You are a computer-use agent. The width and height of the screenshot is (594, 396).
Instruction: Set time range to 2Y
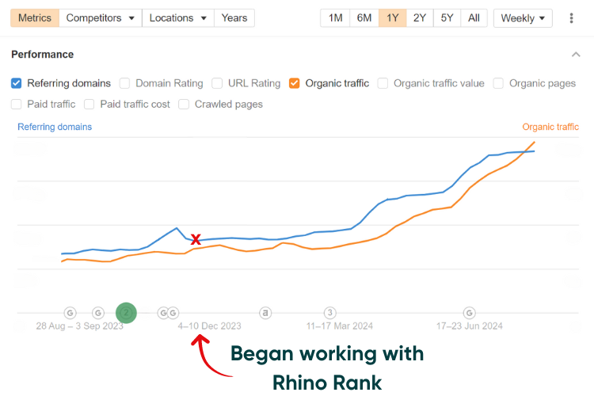pyautogui.click(x=420, y=18)
